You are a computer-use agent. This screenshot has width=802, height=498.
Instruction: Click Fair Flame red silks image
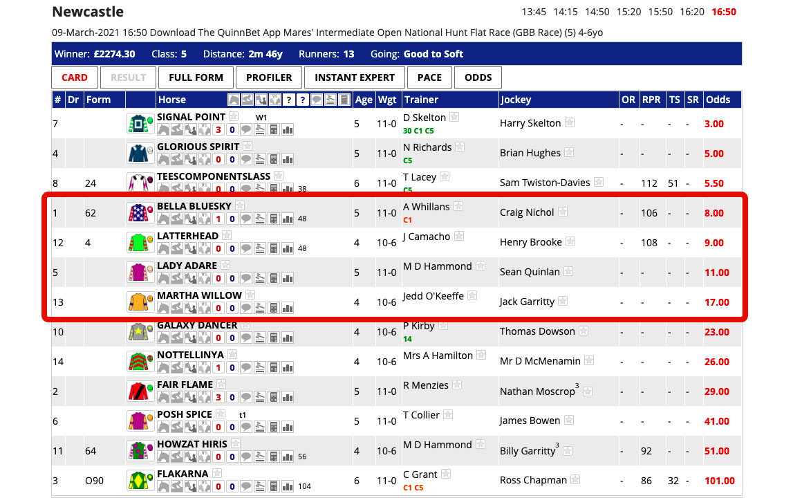[x=140, y=391]
